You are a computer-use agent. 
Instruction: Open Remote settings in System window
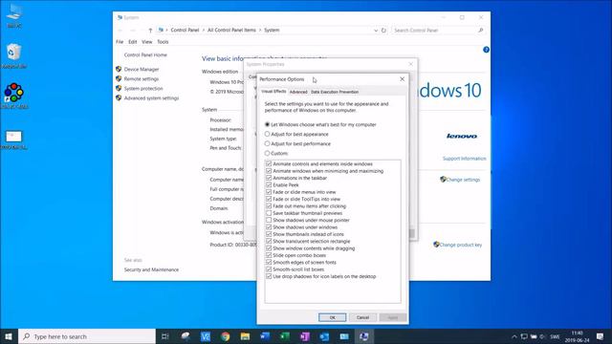142,78
